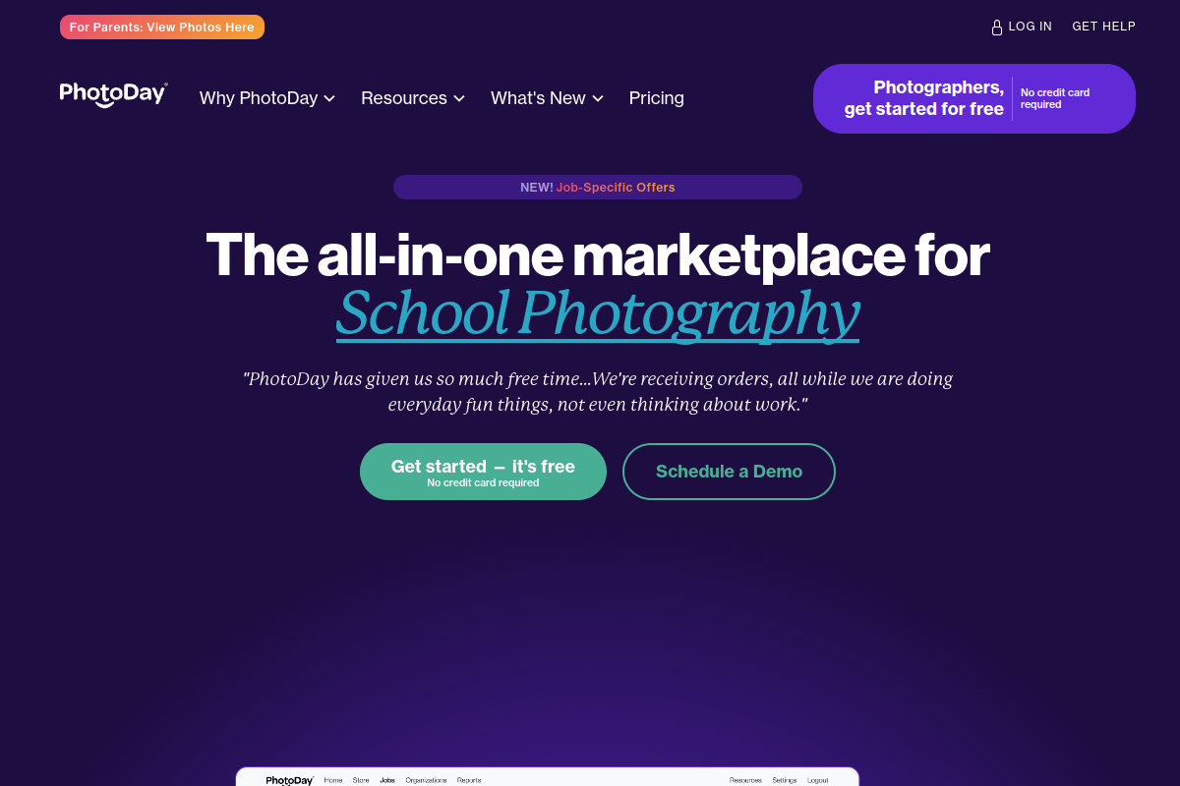Expand the What's New menu chevron

coord(598,98)
